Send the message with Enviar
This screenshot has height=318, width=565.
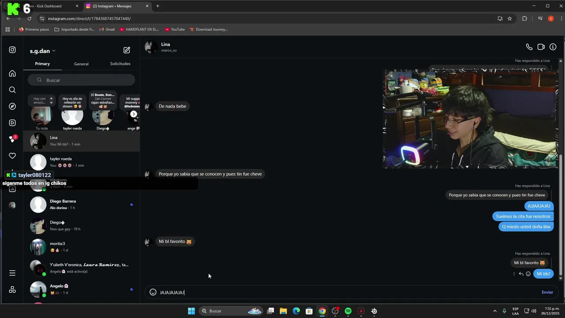[547, 292]
